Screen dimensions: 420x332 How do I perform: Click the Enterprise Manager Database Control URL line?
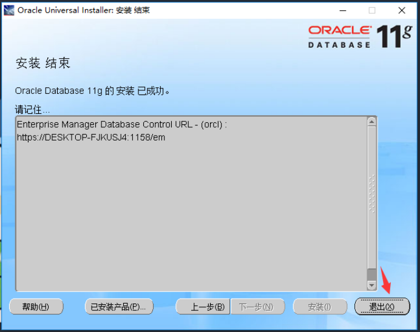(x=122, y=125)
